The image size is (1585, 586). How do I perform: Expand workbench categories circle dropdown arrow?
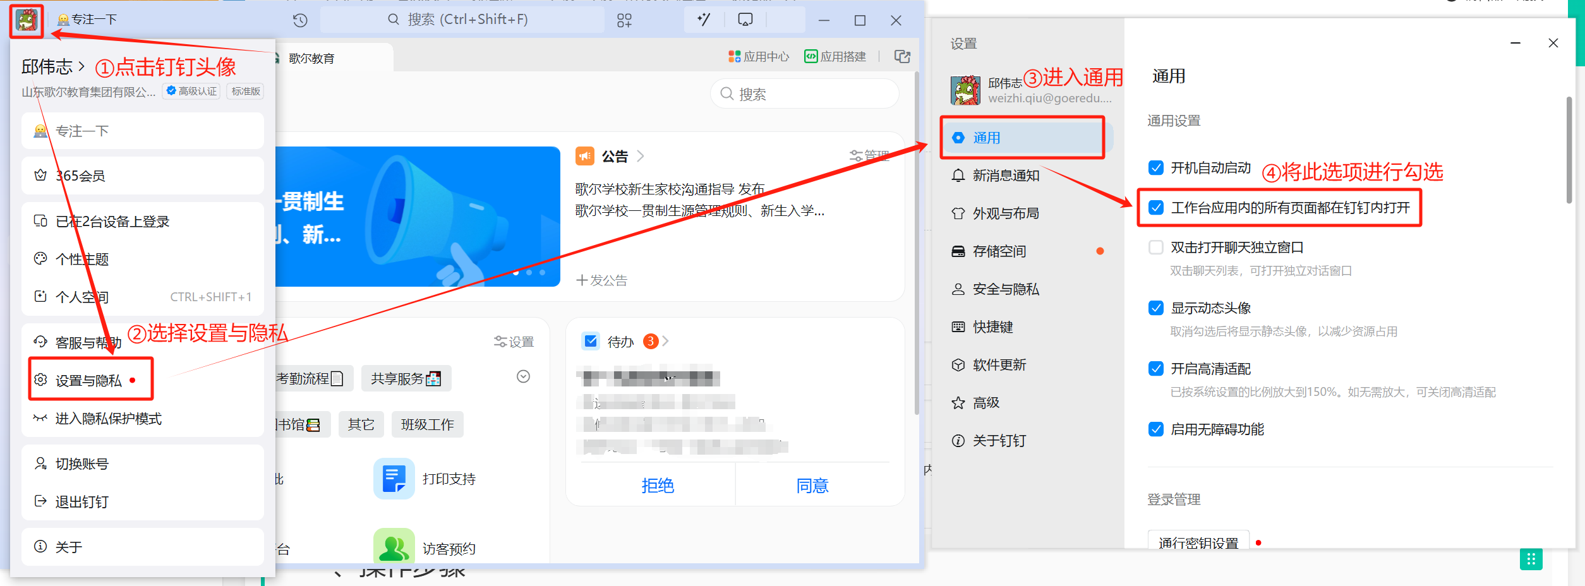[x=523, y=377]
